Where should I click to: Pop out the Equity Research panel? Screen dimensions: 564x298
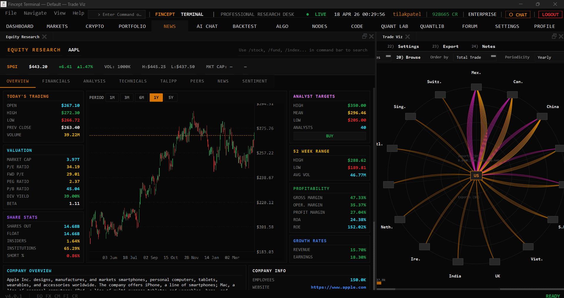coord(364,36)
